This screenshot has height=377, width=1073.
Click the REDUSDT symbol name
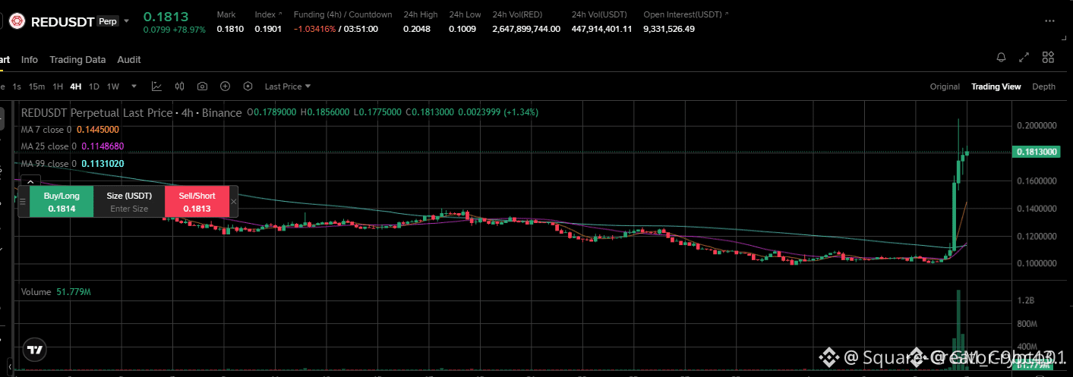pos(62,22)
